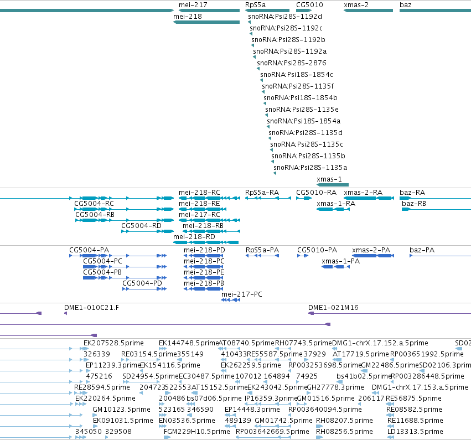
Task: Select the mei-218-PC protein feature
Action: point(204,267)
